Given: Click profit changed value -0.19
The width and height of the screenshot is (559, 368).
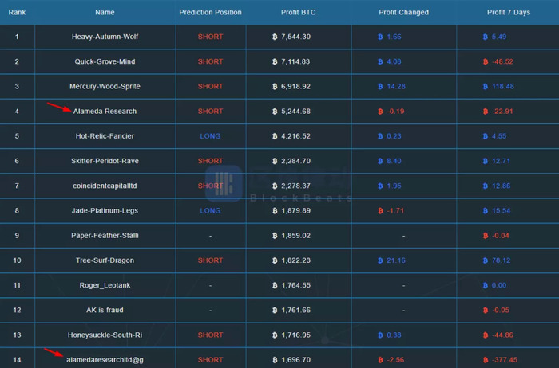Looking at the screenshot, I should [395, 112].
